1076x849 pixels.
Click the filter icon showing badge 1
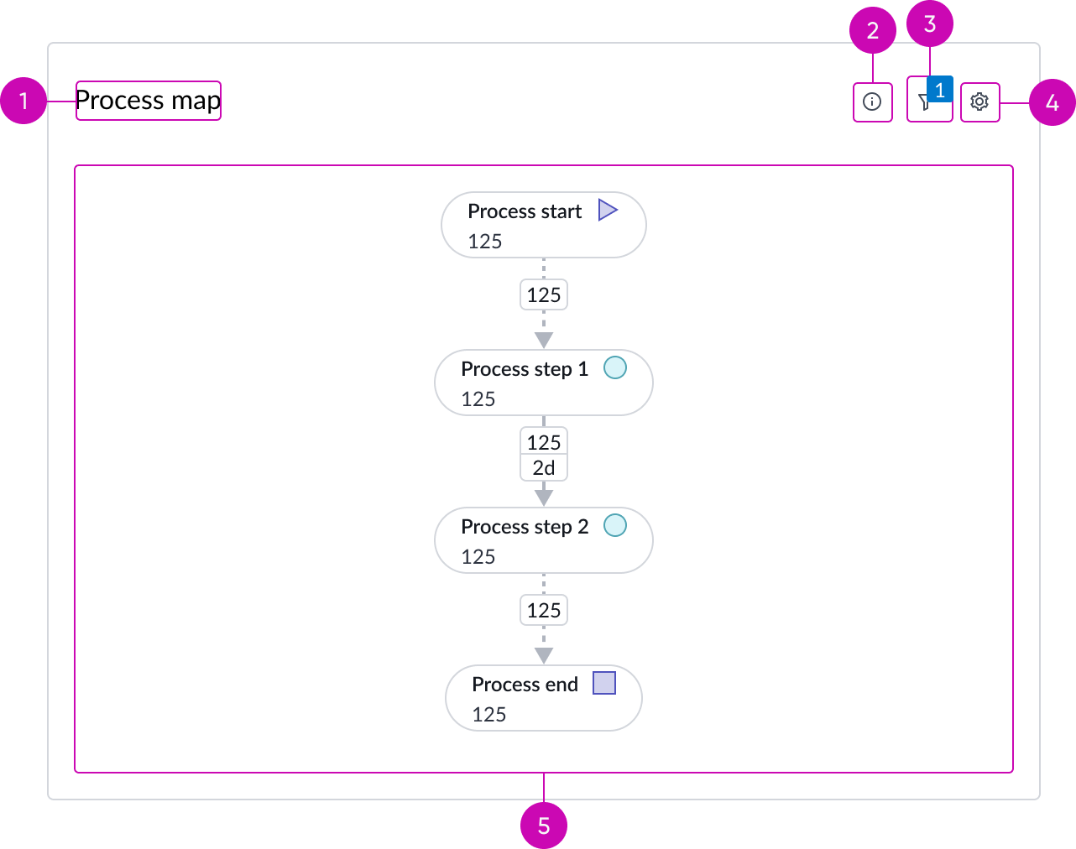[x=926, y=105]
